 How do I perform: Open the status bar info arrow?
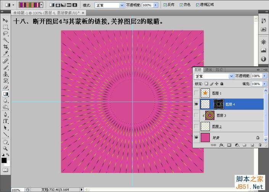[82, 189]
